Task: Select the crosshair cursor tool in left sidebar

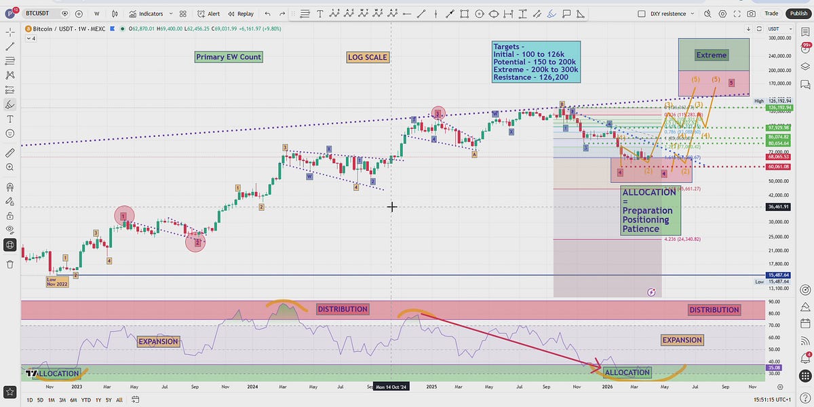Action: pos(10,32)
